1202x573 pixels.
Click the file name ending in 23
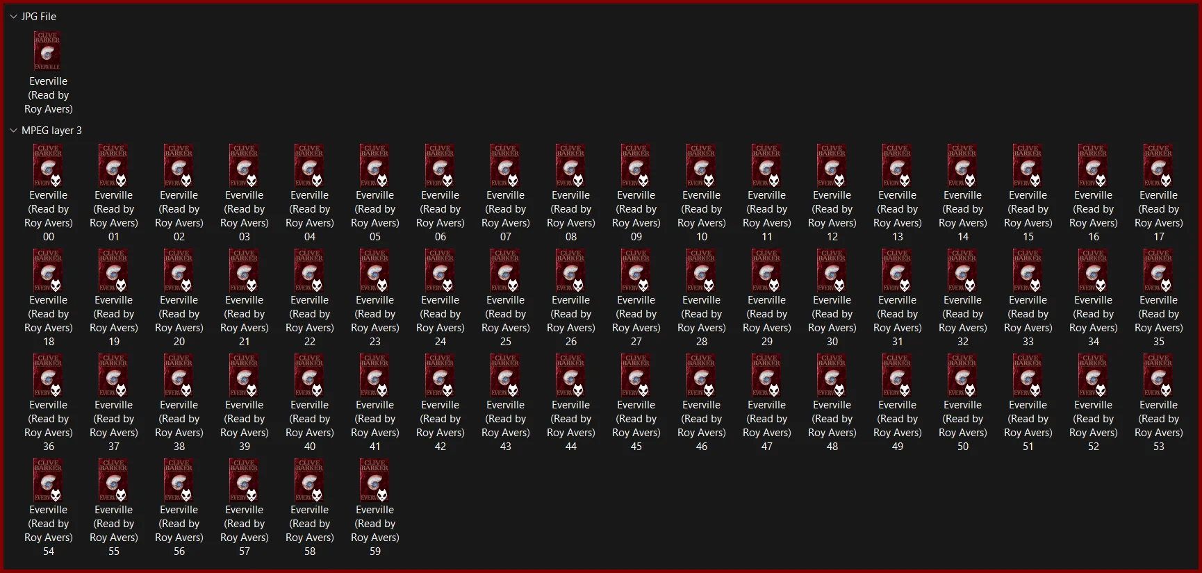[x=374, y=321]
